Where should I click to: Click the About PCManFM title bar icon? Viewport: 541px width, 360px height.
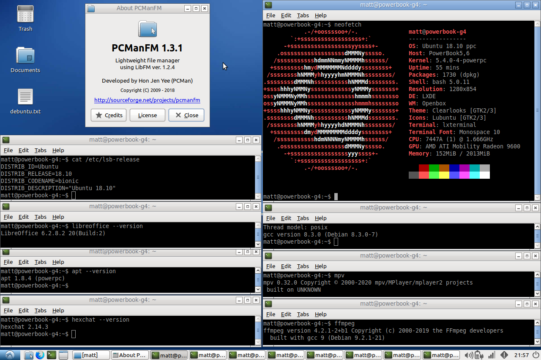coord(91,8)
